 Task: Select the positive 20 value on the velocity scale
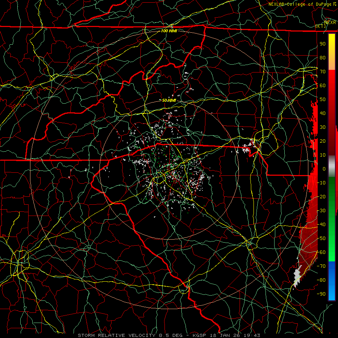click(x=323, y=141)
